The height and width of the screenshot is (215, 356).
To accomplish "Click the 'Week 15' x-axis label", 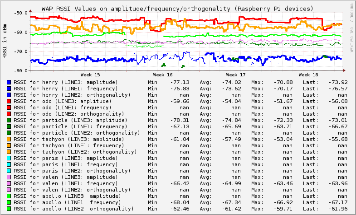I will point(90,75).
